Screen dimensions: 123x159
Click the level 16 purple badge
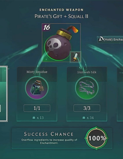47,27
